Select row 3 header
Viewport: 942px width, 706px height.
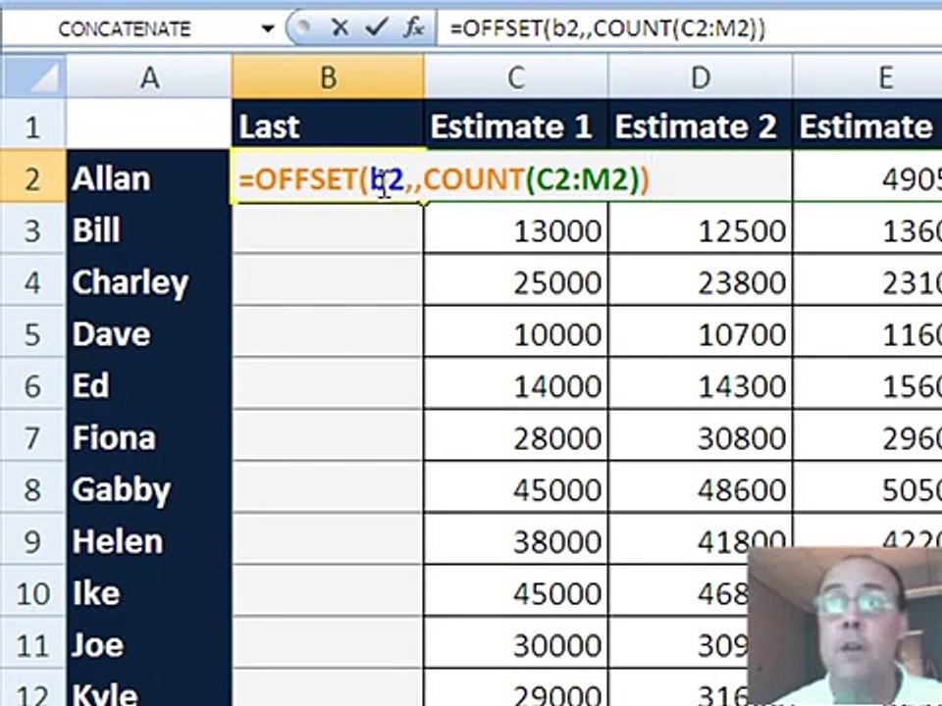point(33,229)
